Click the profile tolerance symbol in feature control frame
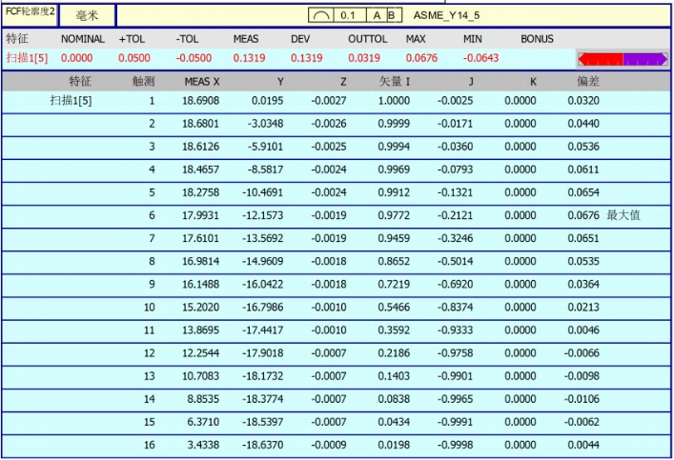Screen dimensions: 674x460 (x=321, y=15)
